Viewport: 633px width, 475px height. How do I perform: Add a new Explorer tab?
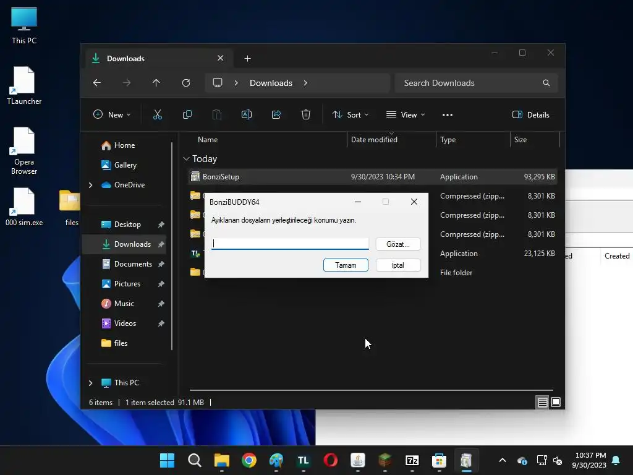[247, 59]
